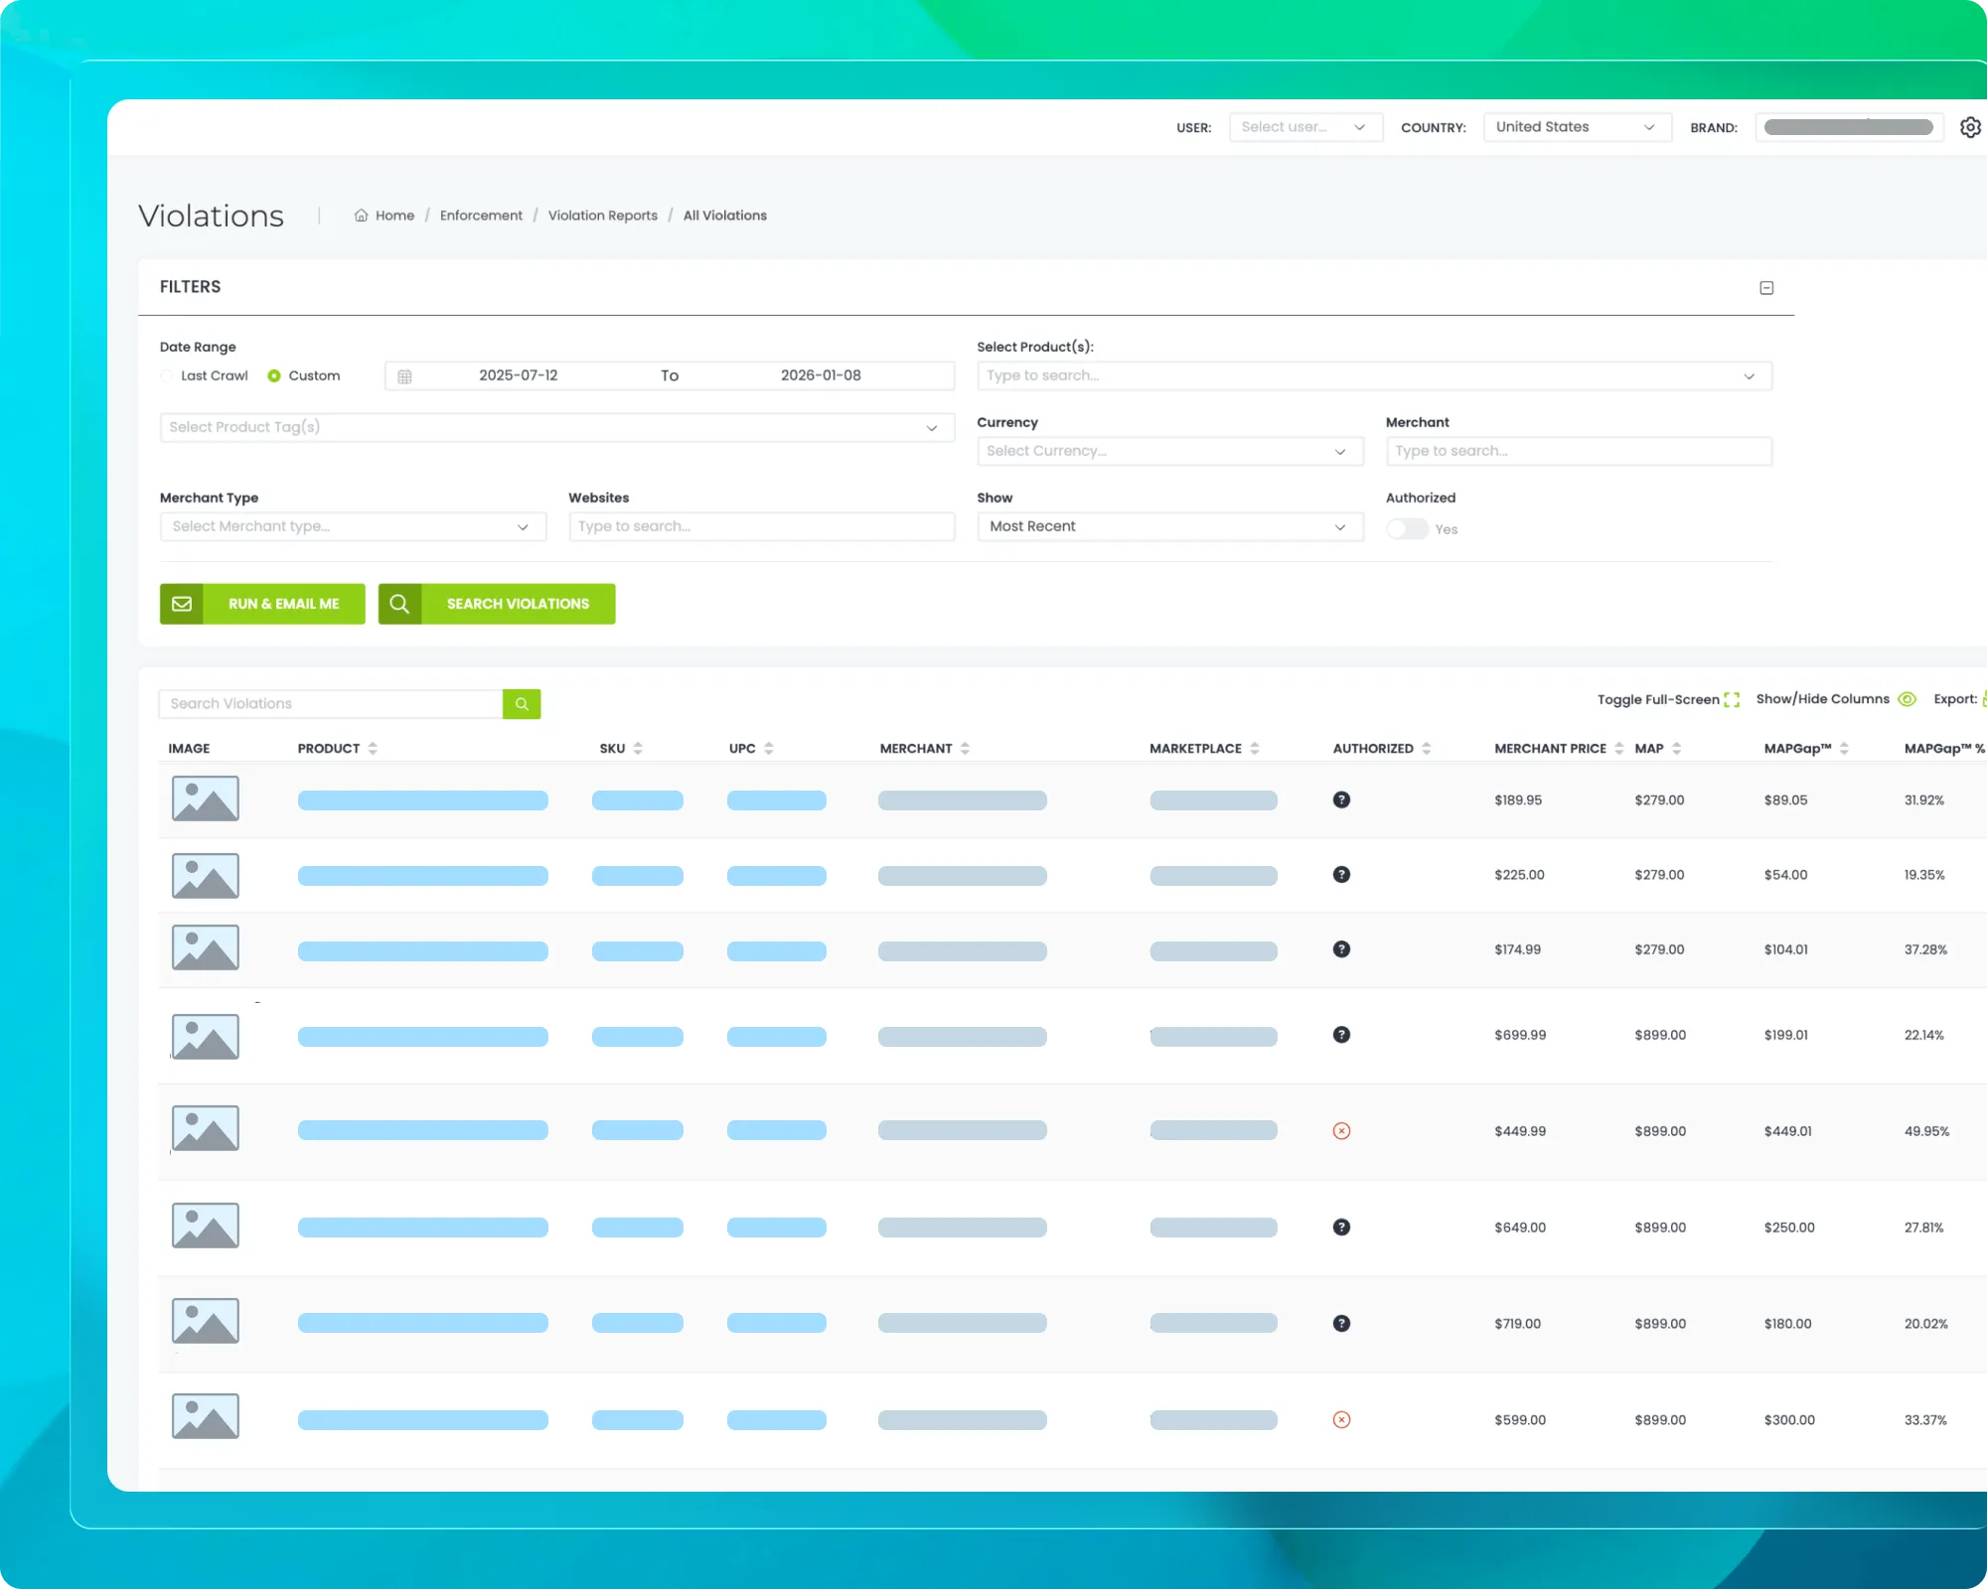Click the home icon in the breadcrumb
1987x1589 pixels.
pos(361,215)
